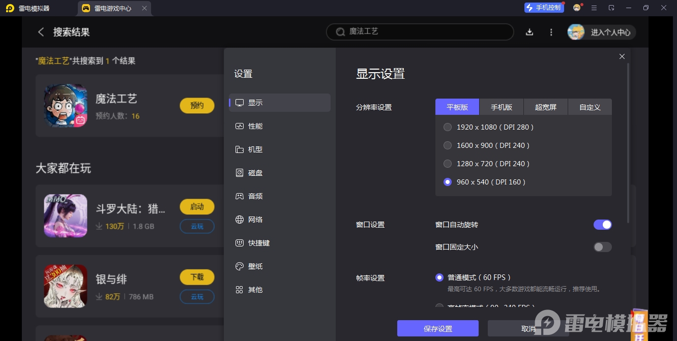This screenshot has width=677, height=341.
Task: Open the 音频 settings section
Action: point(280,196)
